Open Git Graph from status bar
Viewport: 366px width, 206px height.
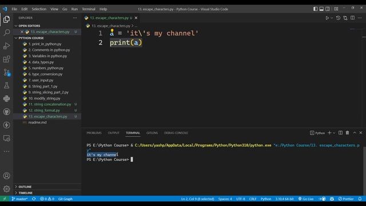pyautogui.click(x=65, y=199)
